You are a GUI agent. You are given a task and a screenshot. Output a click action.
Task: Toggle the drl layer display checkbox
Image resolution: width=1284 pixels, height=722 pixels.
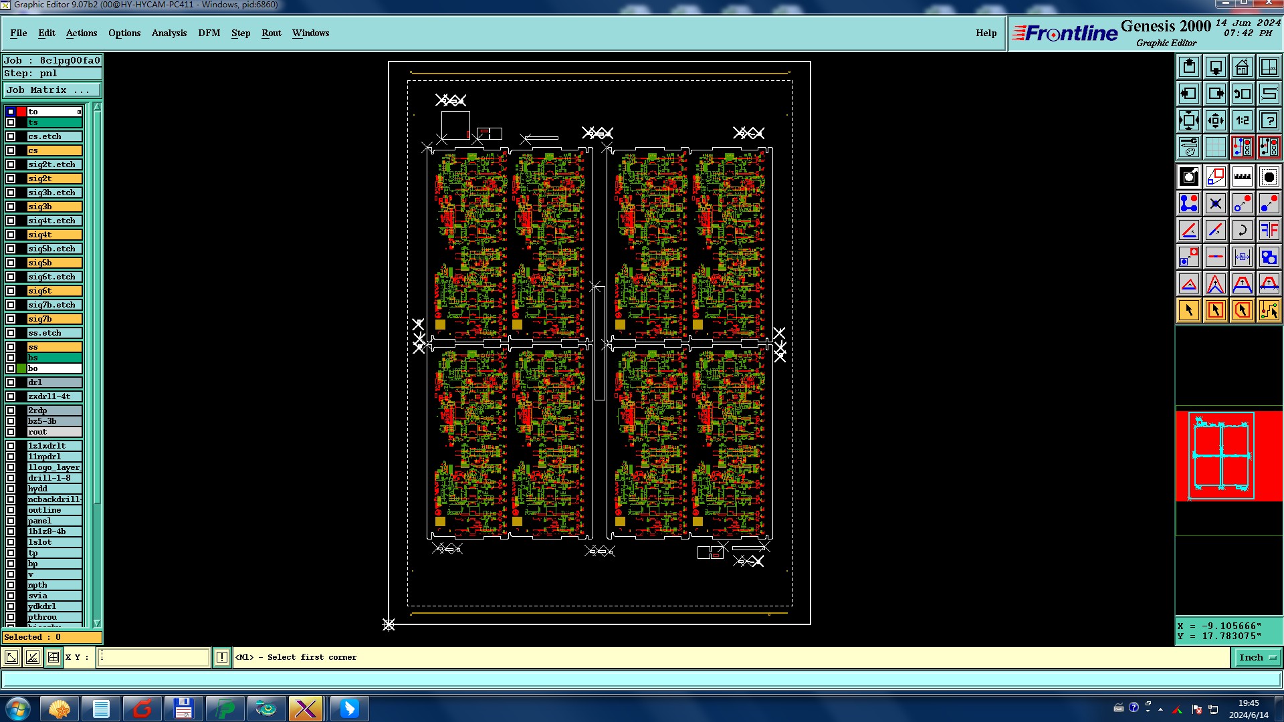(11, 382)
